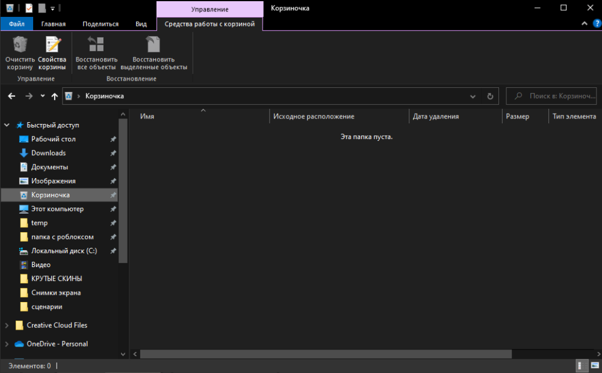Viewport: 602px width, 373px height.
Task: Switch to the Поделиться tab
Action: [101, 24]
